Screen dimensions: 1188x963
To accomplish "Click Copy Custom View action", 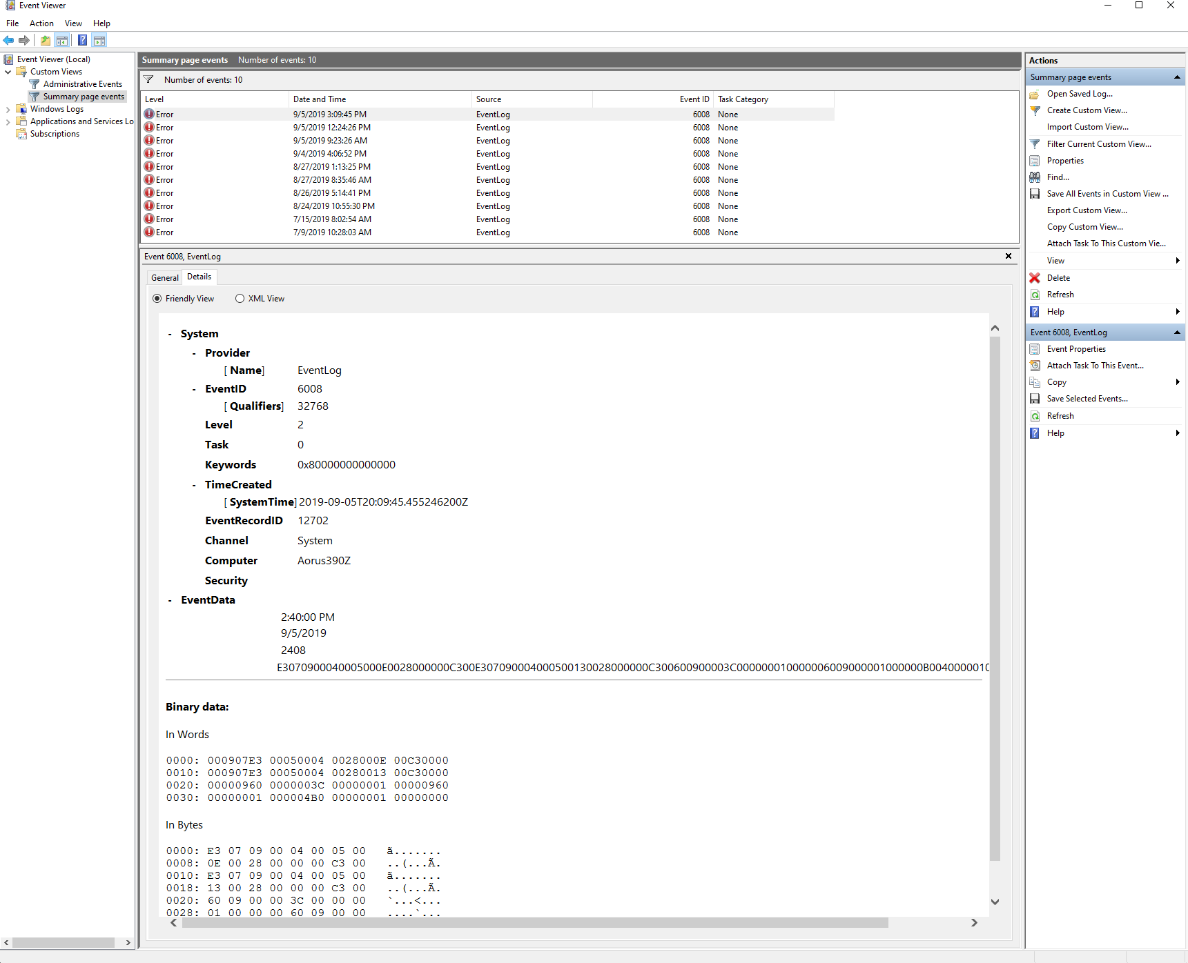I will point(1084,227).
